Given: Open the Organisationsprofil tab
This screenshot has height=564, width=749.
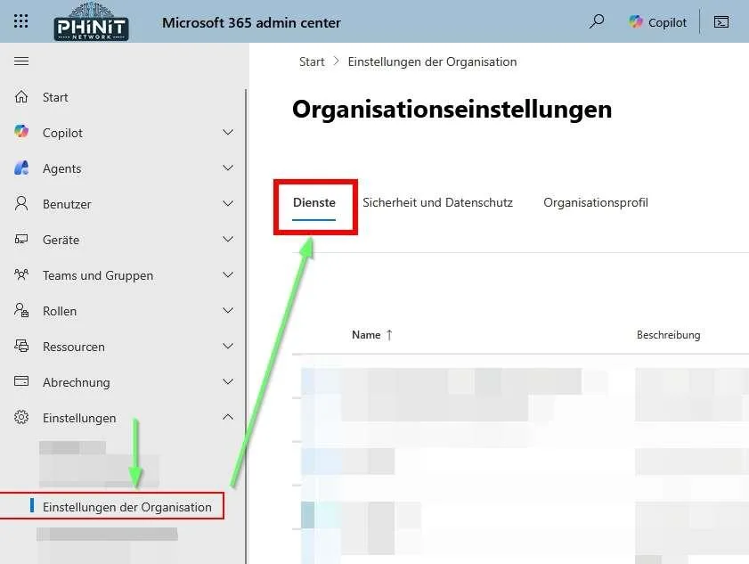Looking at the screenshot, I should 596,203.
